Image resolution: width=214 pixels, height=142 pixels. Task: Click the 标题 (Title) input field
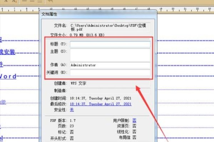[110, 44]
